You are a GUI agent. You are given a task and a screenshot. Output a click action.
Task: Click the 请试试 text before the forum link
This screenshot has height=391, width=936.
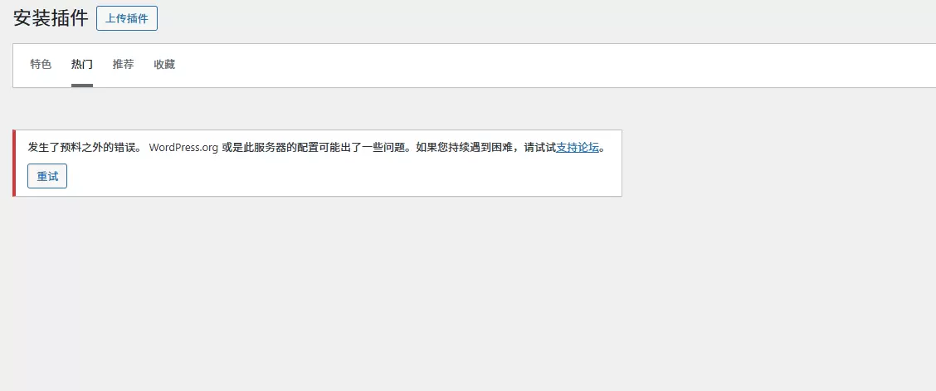click(x=540, y=148)
